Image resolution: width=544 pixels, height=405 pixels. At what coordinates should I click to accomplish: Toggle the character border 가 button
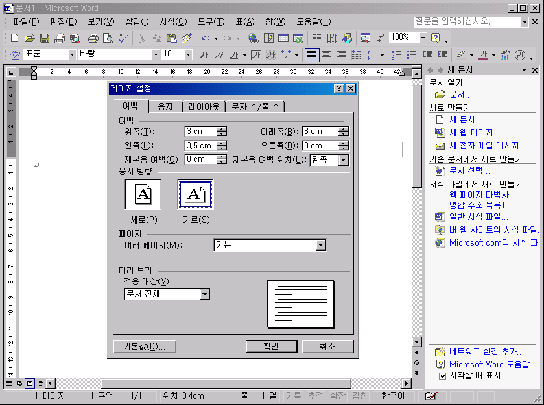point(255,55)
